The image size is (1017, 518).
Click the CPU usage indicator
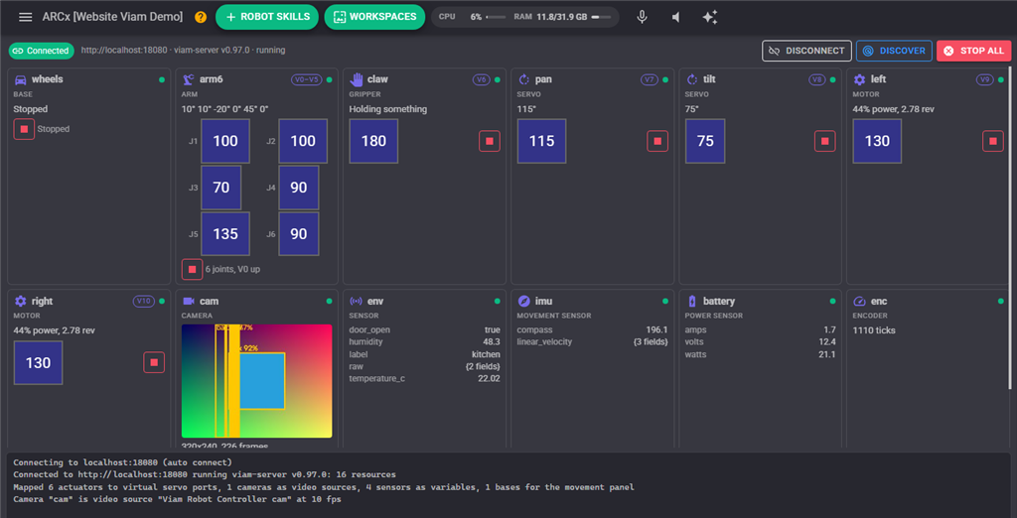[x=472, y=17]
